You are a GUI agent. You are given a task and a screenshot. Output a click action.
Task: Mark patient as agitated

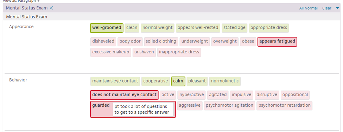click(x=218, y=95)
